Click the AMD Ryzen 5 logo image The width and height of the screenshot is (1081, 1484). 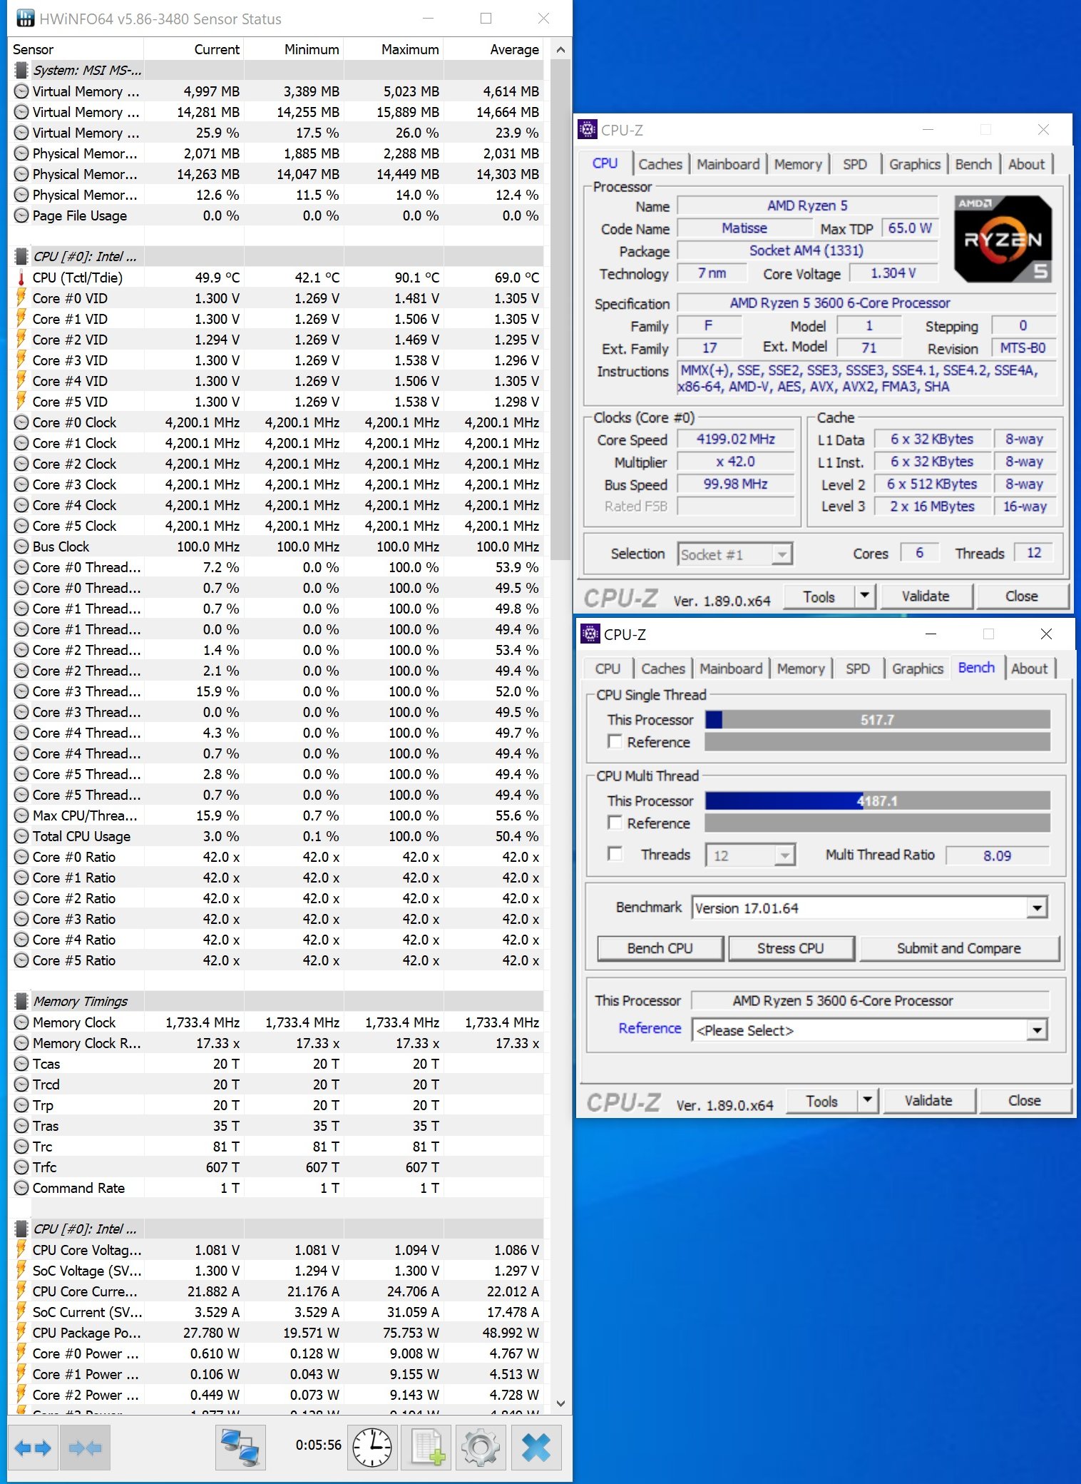(1003, 239)
